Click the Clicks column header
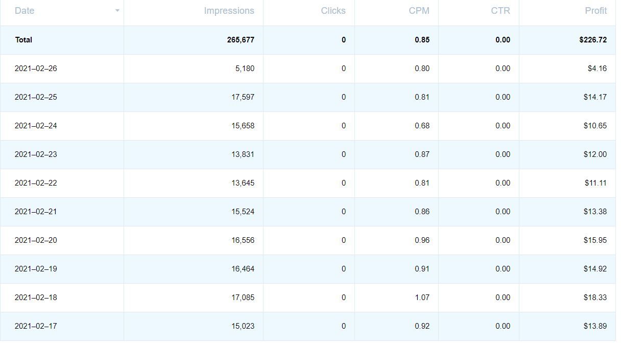The image size is (622, 343). click(333, 11)
